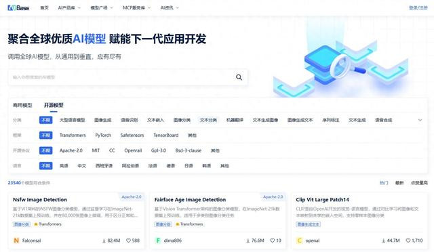Click the 登录/注册 link
Screen dimensions: 434x252
click(x=418, y=7)
